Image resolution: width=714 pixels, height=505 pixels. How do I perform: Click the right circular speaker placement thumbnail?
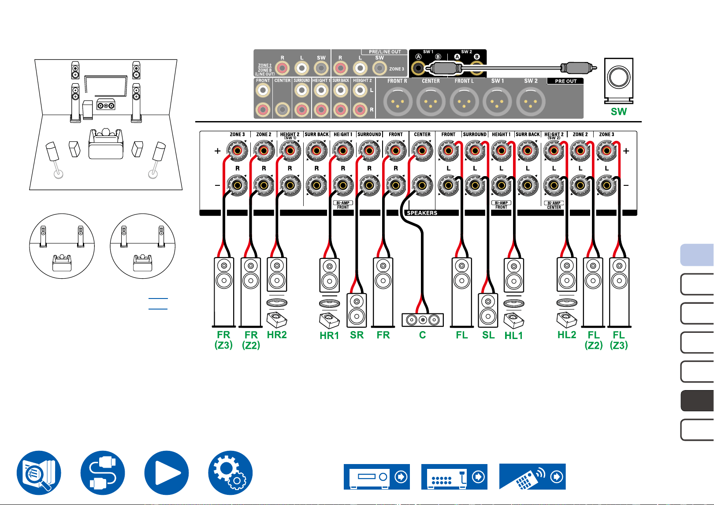click(x=143, y=246)
